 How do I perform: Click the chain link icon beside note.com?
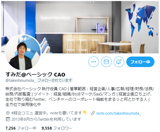[x=93, y=113]
